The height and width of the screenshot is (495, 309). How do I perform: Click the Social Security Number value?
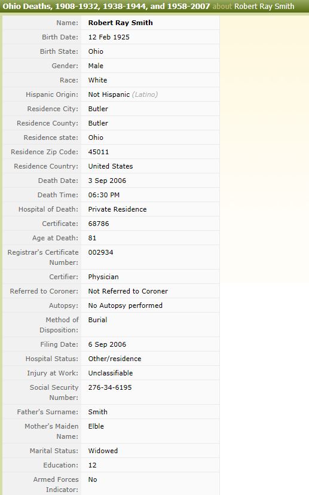coord(110,387)
